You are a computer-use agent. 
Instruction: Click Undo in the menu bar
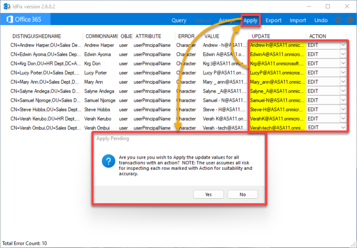(321, 20)
